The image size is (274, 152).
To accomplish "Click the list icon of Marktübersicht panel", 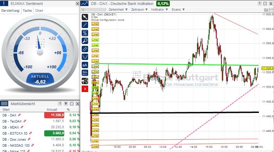I will click(4, 104).
